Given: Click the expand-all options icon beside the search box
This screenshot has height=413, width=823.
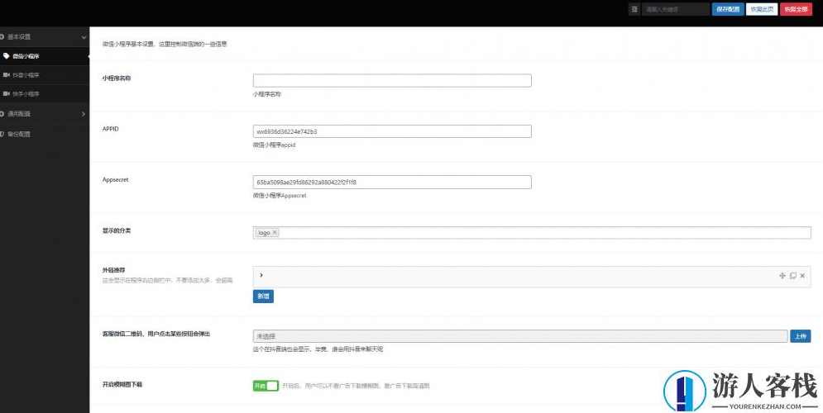Looking at the screenshot, I should pos(634,9).
